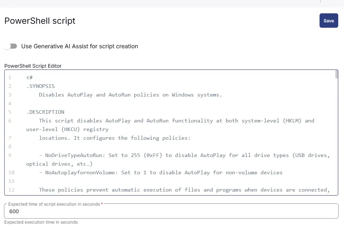
Task: Click line number 4 in the gutter
Action: [x=10, y=103]
